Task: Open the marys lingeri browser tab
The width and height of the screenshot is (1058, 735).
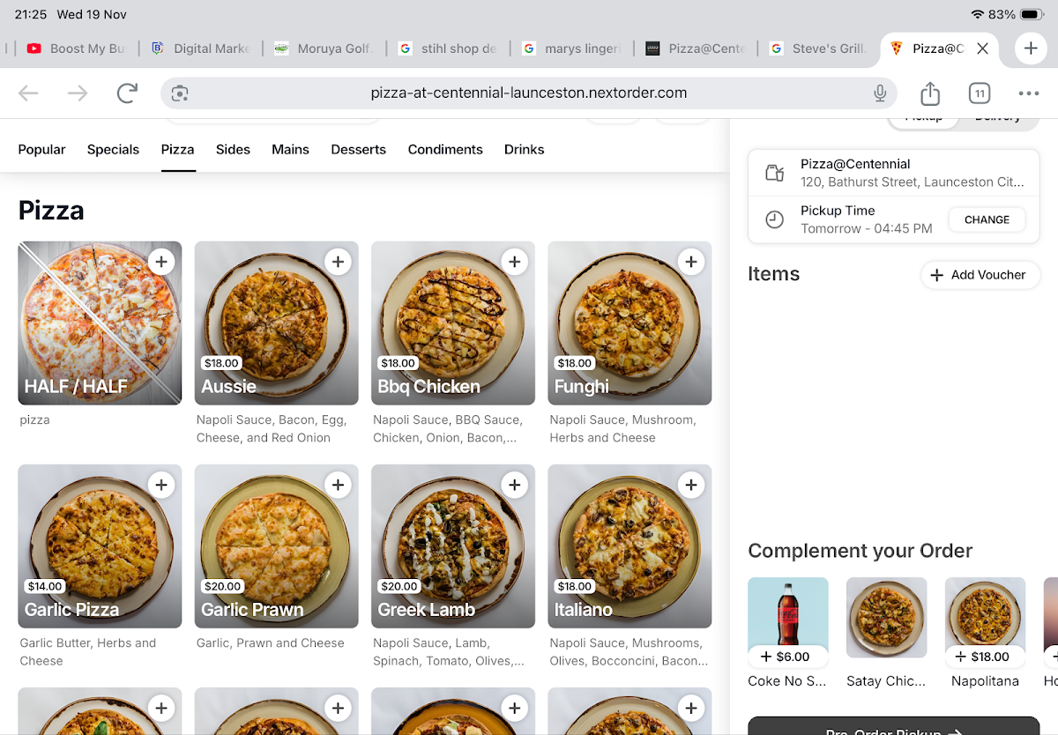Action: pos(571,48)
